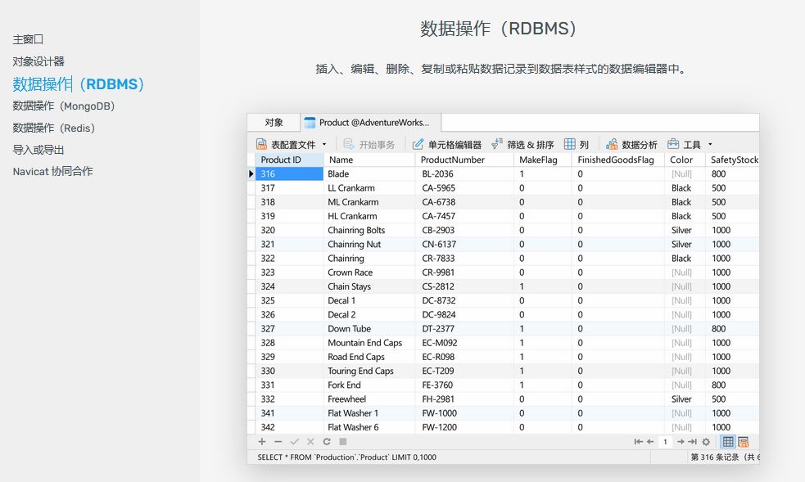Refresh the table data
This screenshot has height=482, width=805.
coord(327,442)
